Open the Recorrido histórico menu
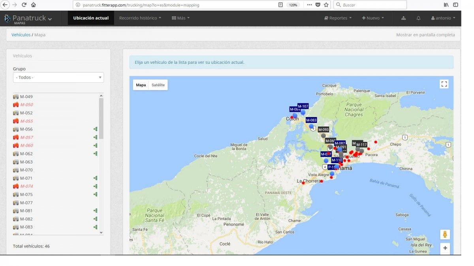The width and height of the screenshot is (474, 266). (140, 18)
